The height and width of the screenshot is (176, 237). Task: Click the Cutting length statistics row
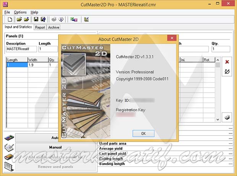click(x=166, y=159)
